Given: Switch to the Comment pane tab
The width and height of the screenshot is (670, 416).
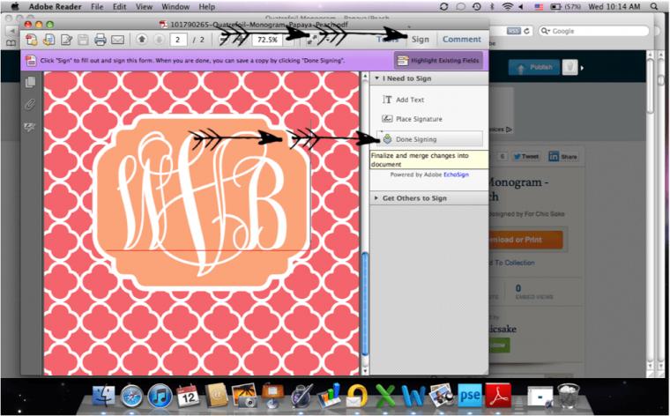Looking at the screenshot, I should (x=461, y=40).
